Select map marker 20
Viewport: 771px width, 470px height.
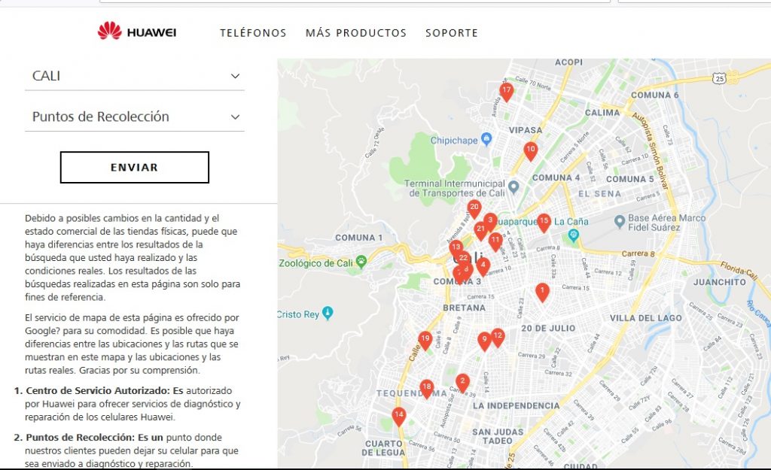474,209
